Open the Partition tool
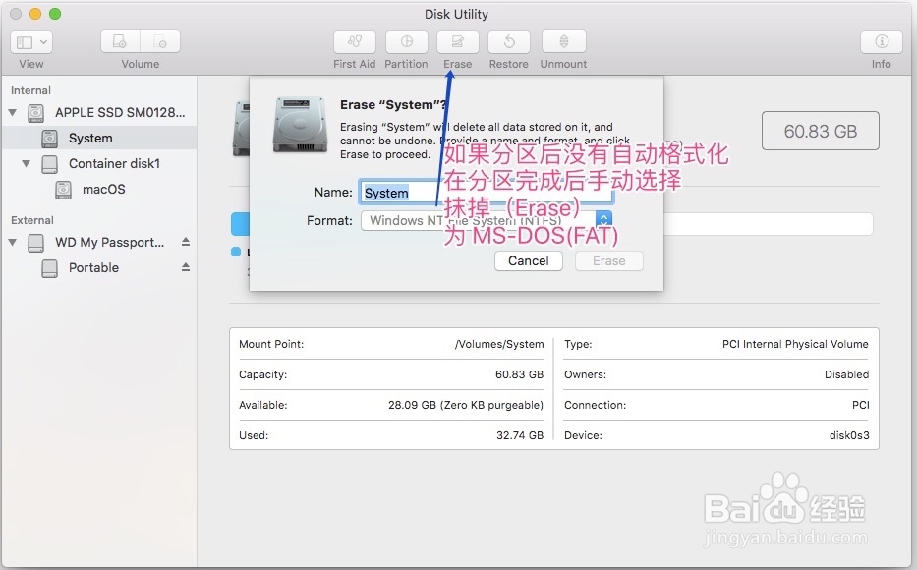This screenshot has width=917, height=570. (407, 42)
